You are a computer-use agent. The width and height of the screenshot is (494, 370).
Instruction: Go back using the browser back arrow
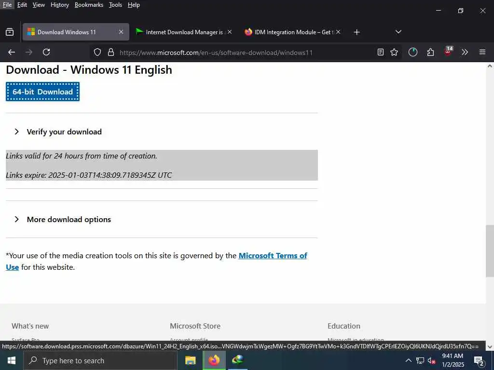coord(12,52)
